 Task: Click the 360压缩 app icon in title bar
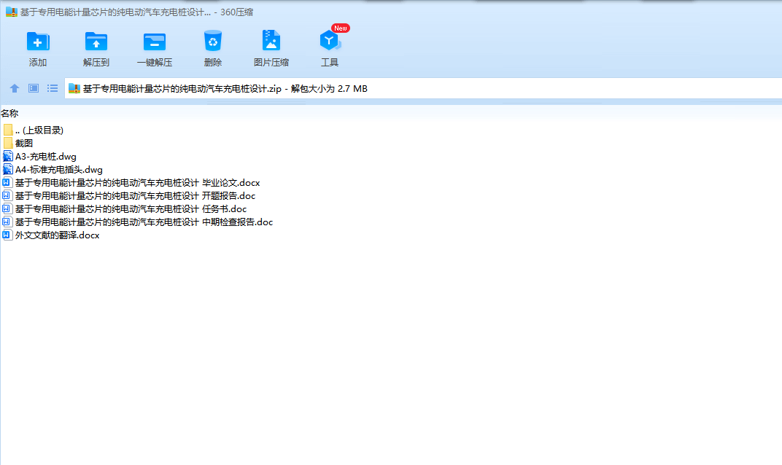pos(12,12)
